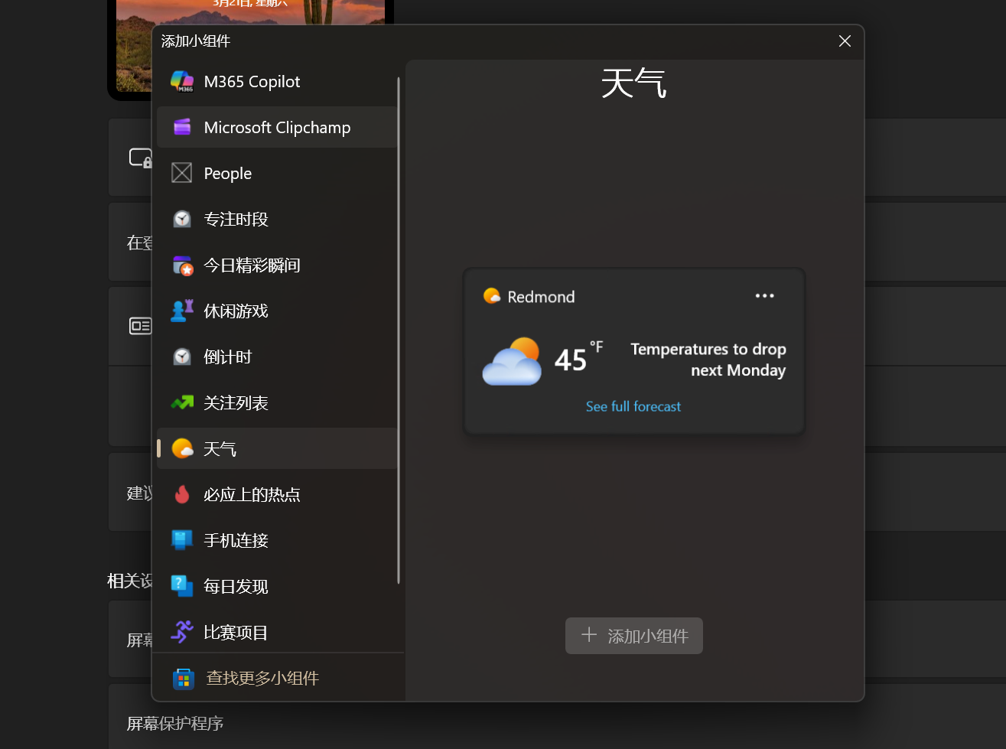Viewport: 1006px width, 749px height.
Task: Select the 休闲游戏 widget entry
Action: tap(277, 311)
